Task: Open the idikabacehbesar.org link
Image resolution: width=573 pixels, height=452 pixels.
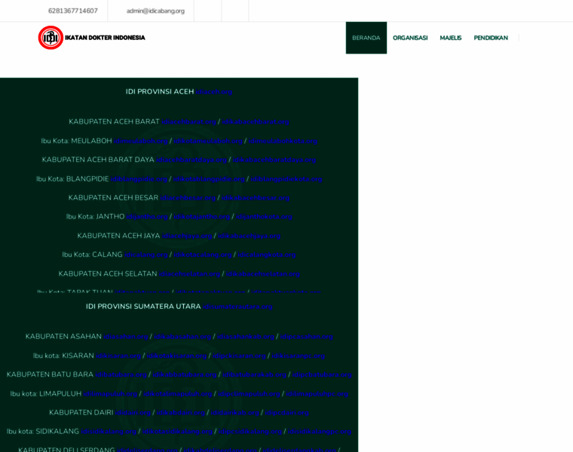Action: [256, 198]
